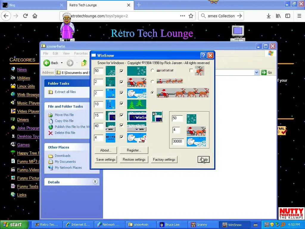Click the Apply button
Screen dimensions: 305x229
[203, 160]
